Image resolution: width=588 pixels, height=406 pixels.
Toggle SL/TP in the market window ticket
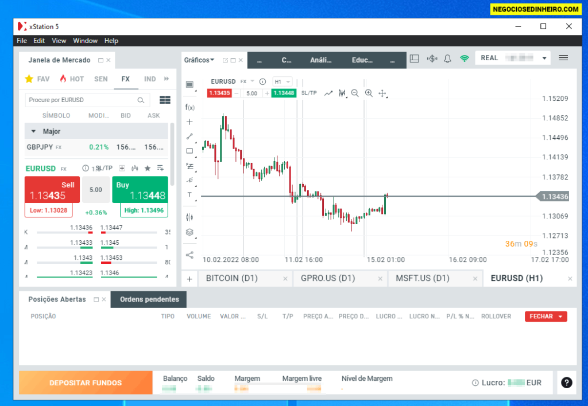click(x=105, y=168)
